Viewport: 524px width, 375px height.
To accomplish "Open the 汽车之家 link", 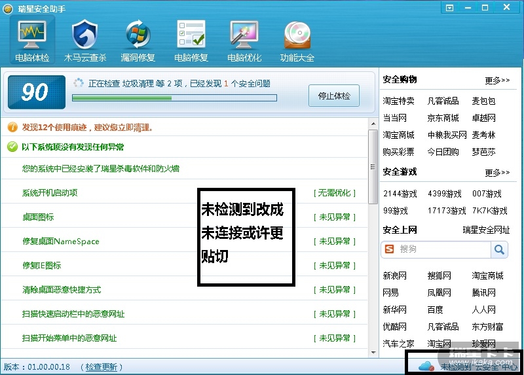I will [398, 344].
